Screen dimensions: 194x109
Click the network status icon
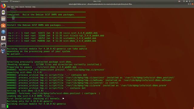coord(184,1)
